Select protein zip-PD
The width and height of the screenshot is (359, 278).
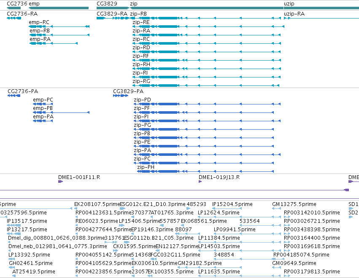143,100
